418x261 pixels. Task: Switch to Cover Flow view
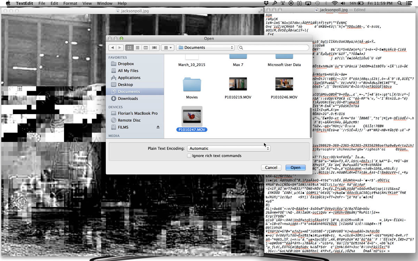154,47
